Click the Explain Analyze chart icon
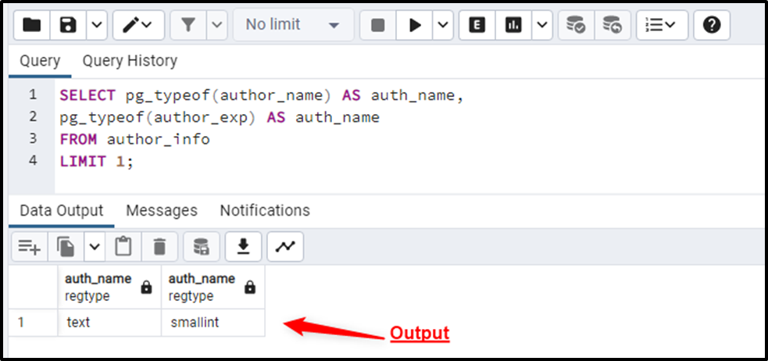Viewport: 768px width, 361px height. tap(513, 25)
